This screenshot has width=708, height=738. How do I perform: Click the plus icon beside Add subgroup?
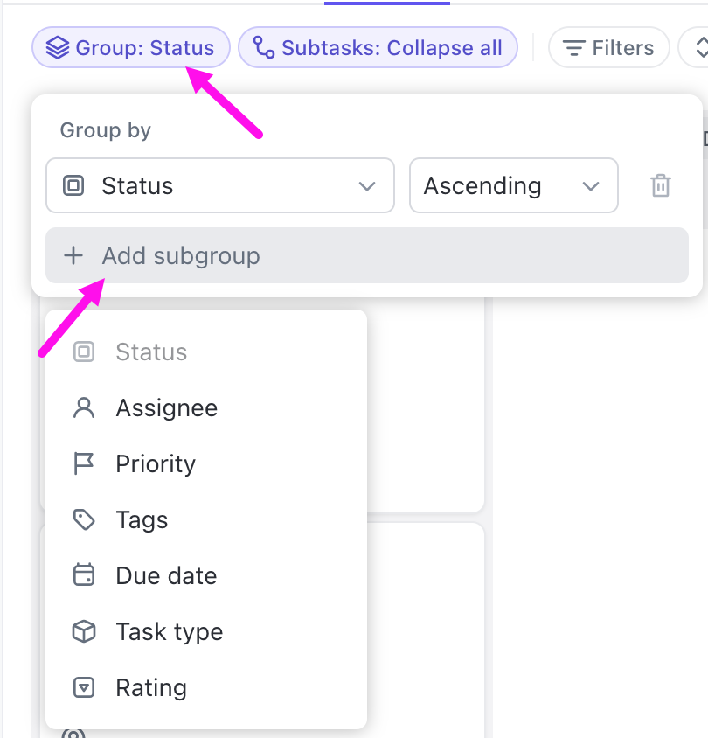(73, 255)
